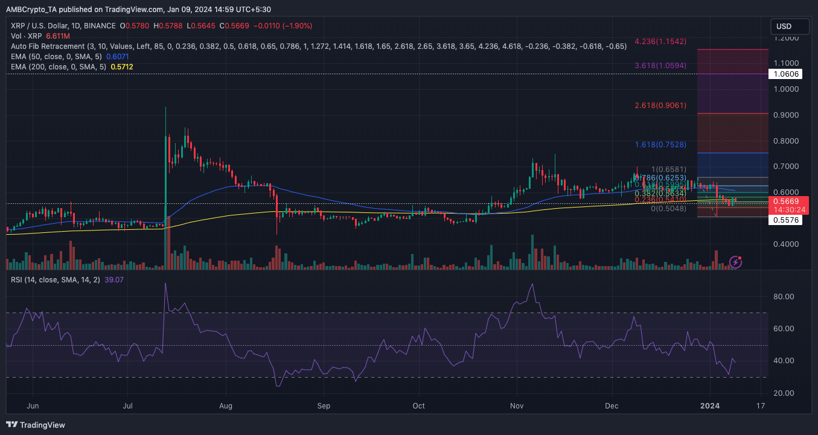The image size is (818, 435).
Task: Click Dec on the time axis
Action: [x=612, y=406]
